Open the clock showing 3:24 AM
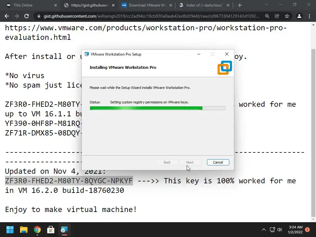The width and height of the screenshot is (316, 237). tap(295, 230)
